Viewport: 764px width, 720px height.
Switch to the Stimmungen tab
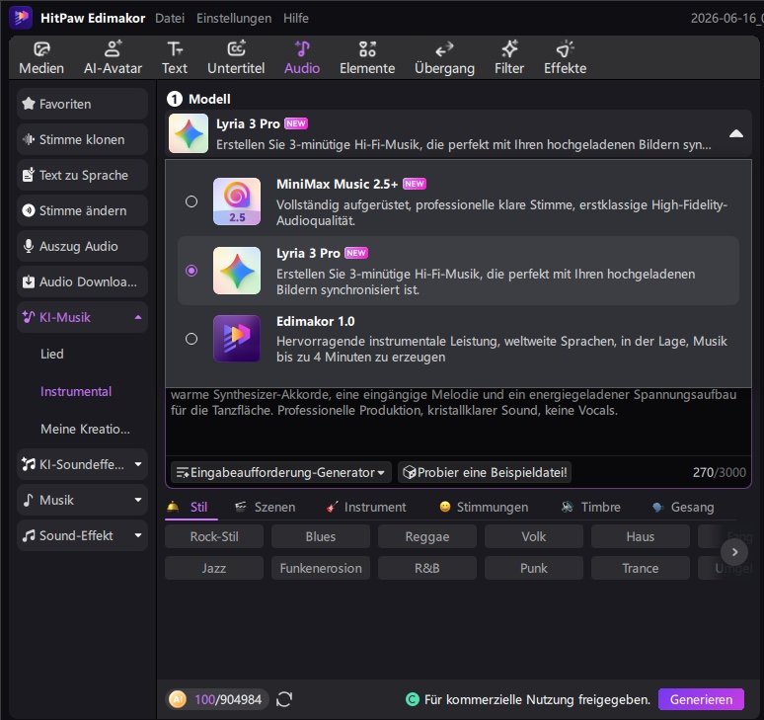pos(484,508)
